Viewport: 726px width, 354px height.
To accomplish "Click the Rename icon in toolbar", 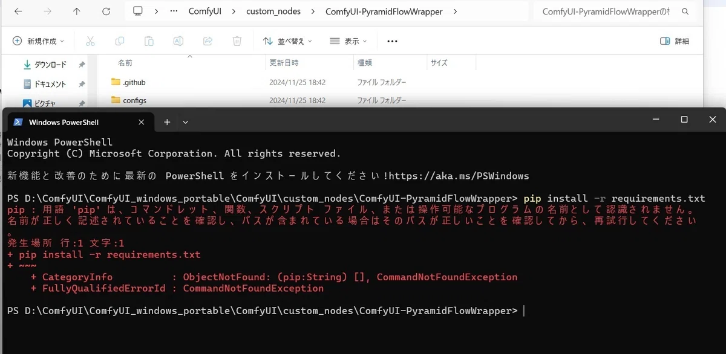I will point(178,41).
